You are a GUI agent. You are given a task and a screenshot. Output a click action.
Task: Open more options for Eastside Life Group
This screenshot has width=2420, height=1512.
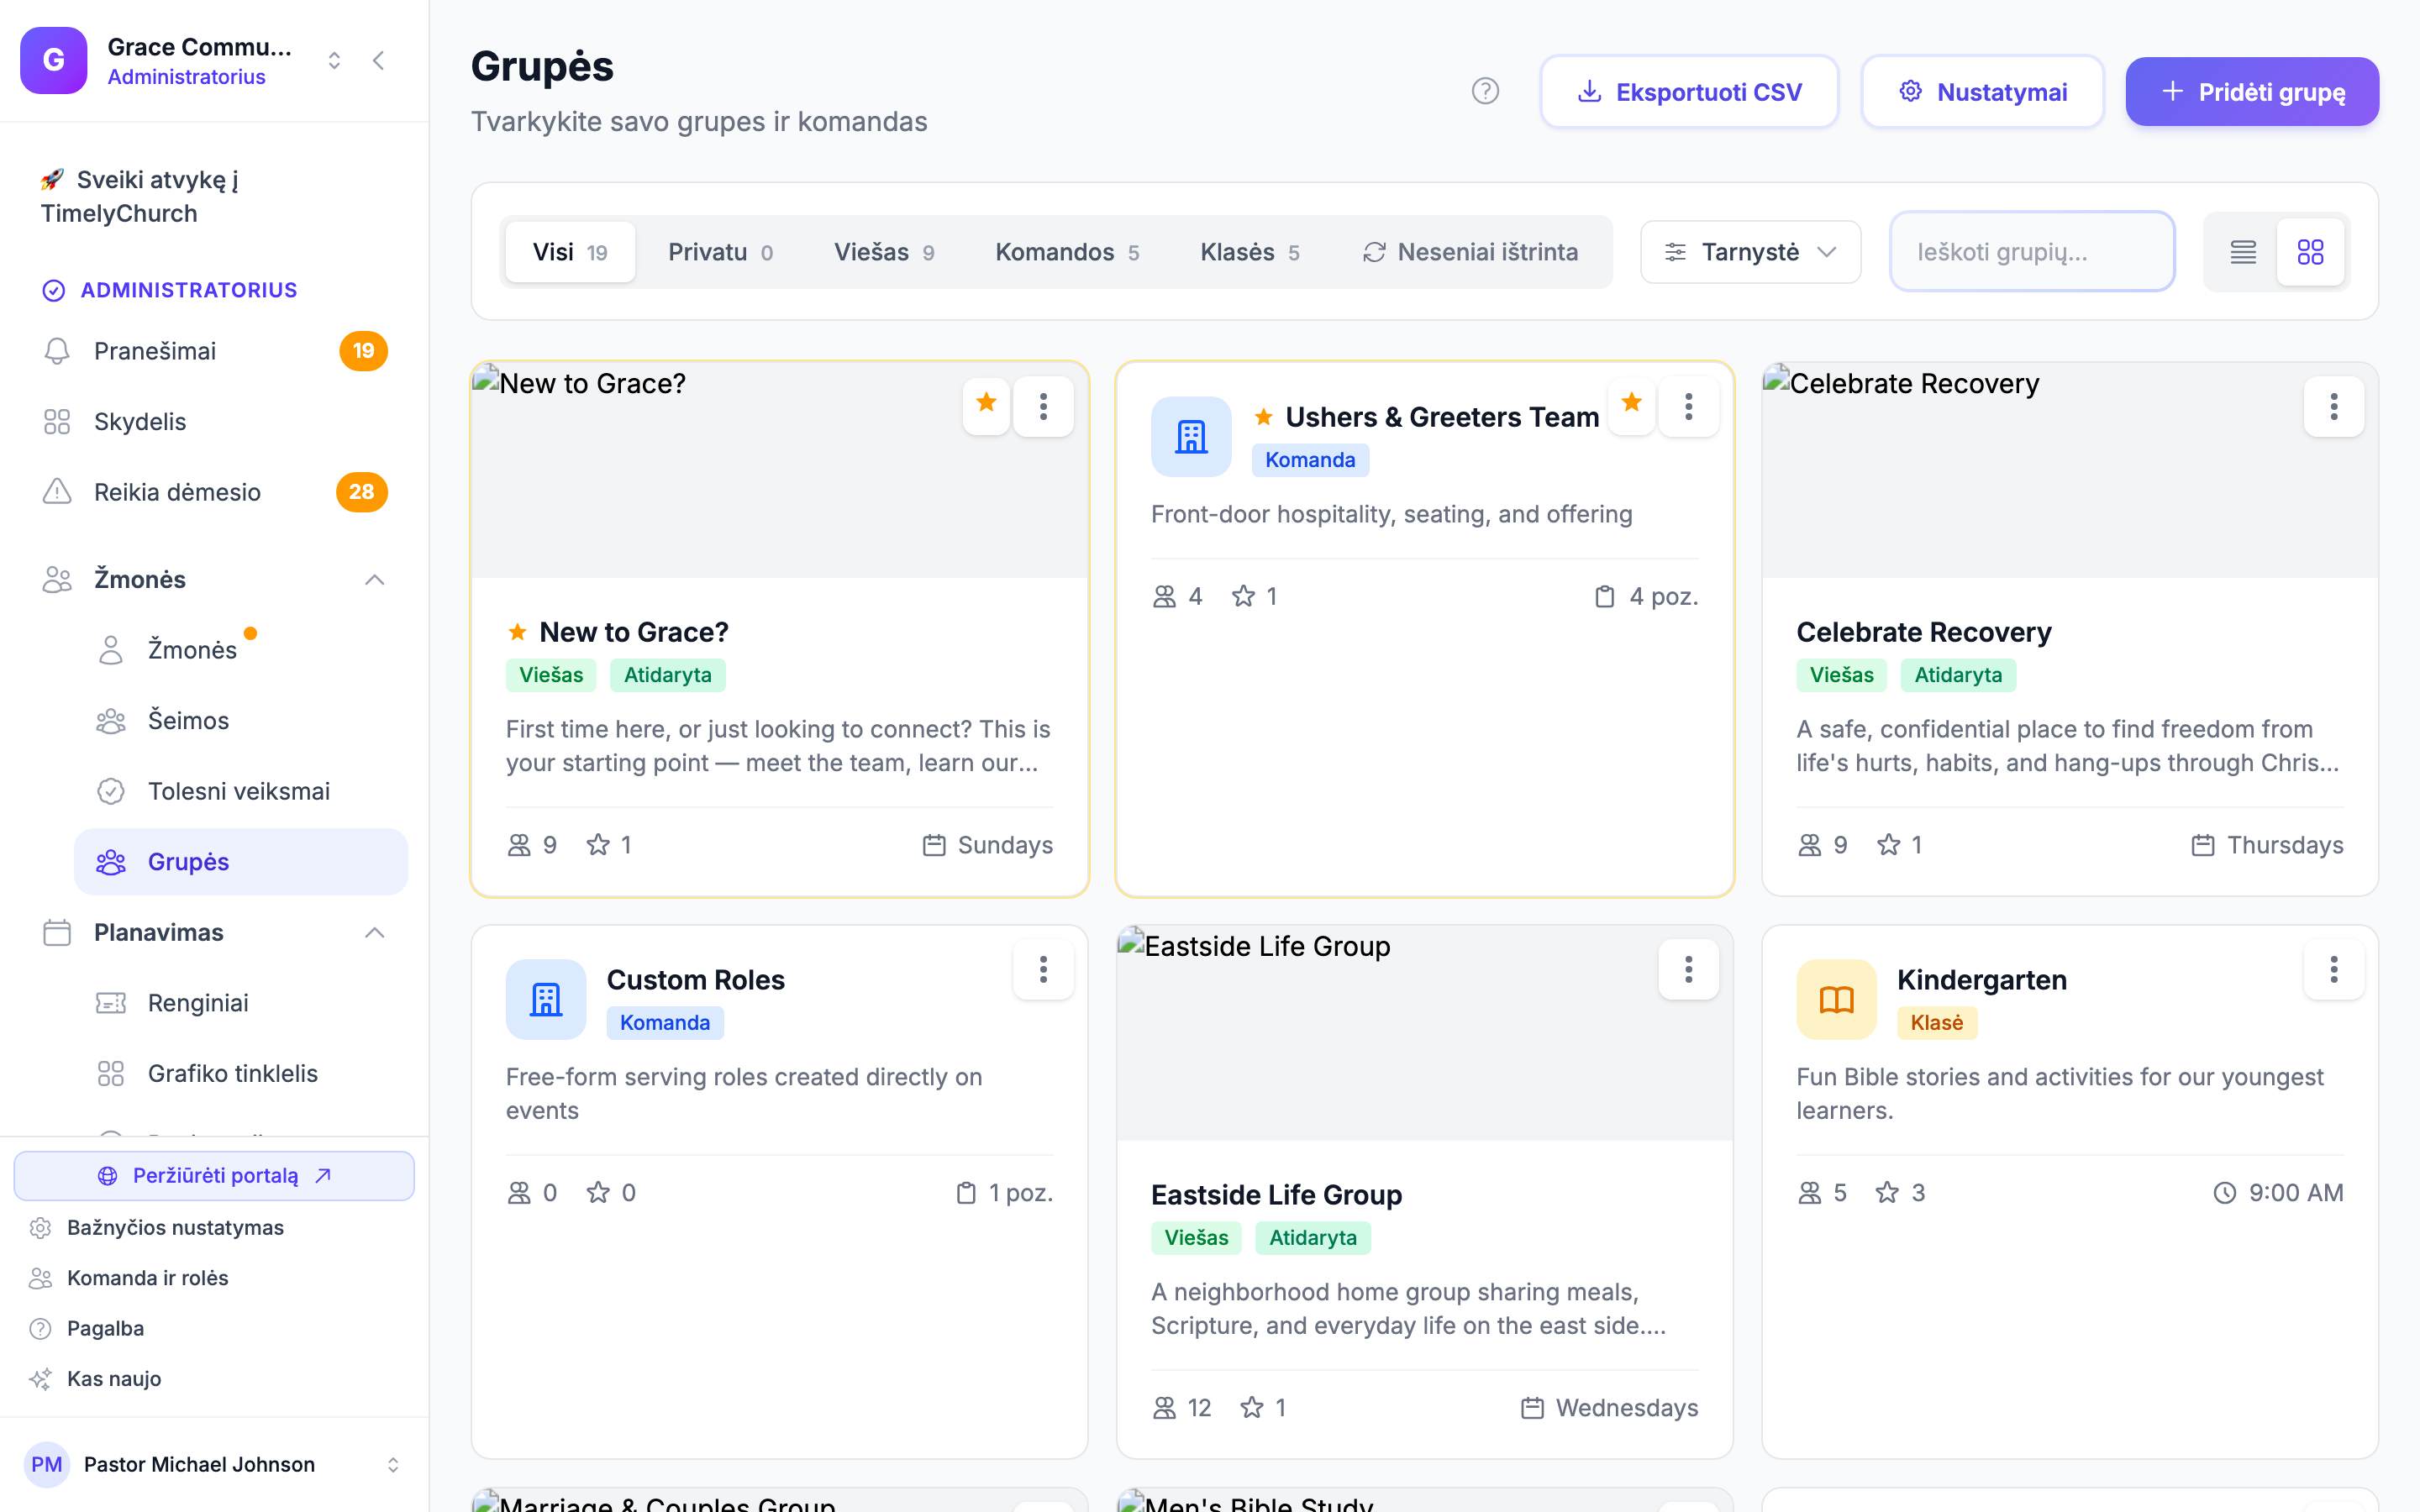click(1688, 969)
